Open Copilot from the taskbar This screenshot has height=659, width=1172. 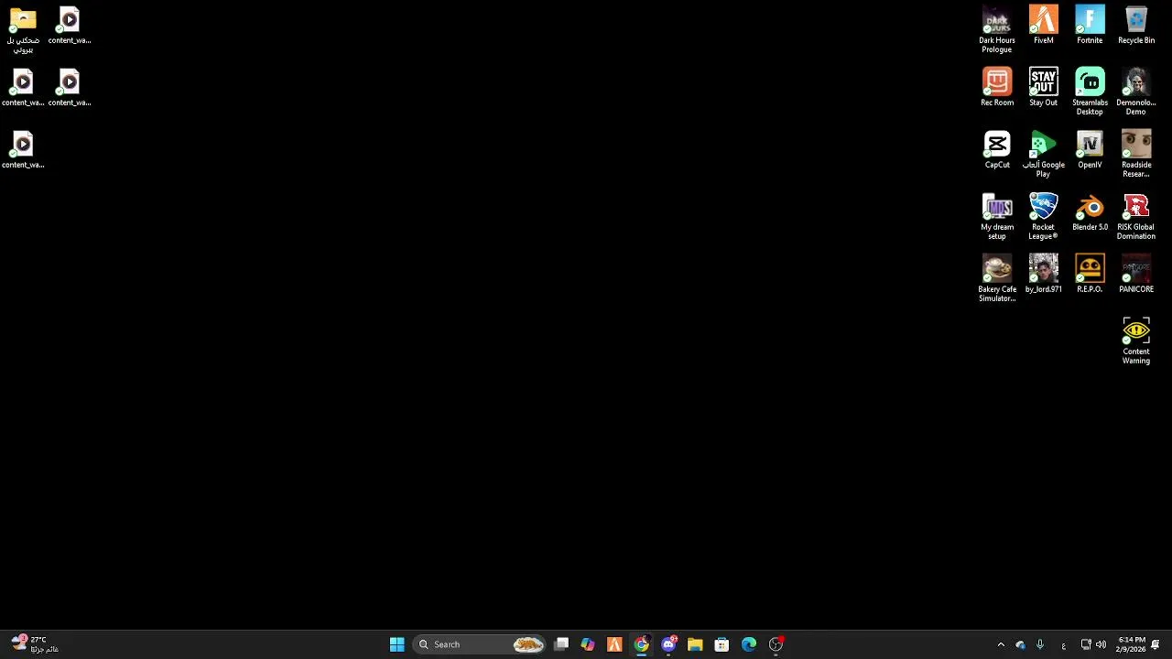point(588,644)
